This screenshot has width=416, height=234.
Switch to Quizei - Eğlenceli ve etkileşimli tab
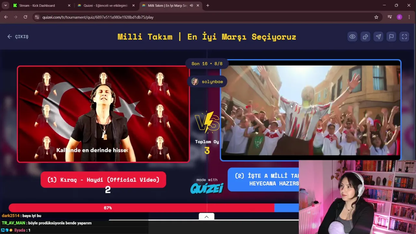point(106,6)
